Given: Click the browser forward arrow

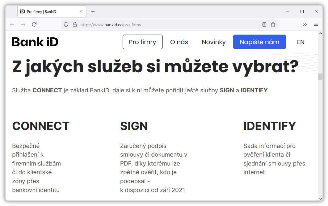Looking at the screenshot, I should (23, 25).
